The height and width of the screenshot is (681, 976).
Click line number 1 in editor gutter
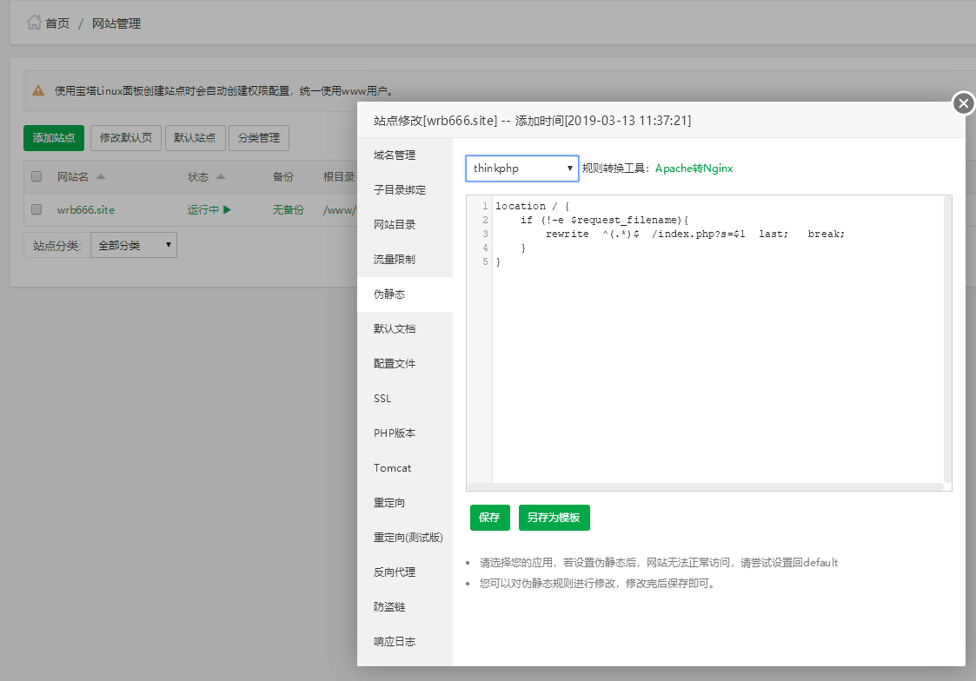486,206
